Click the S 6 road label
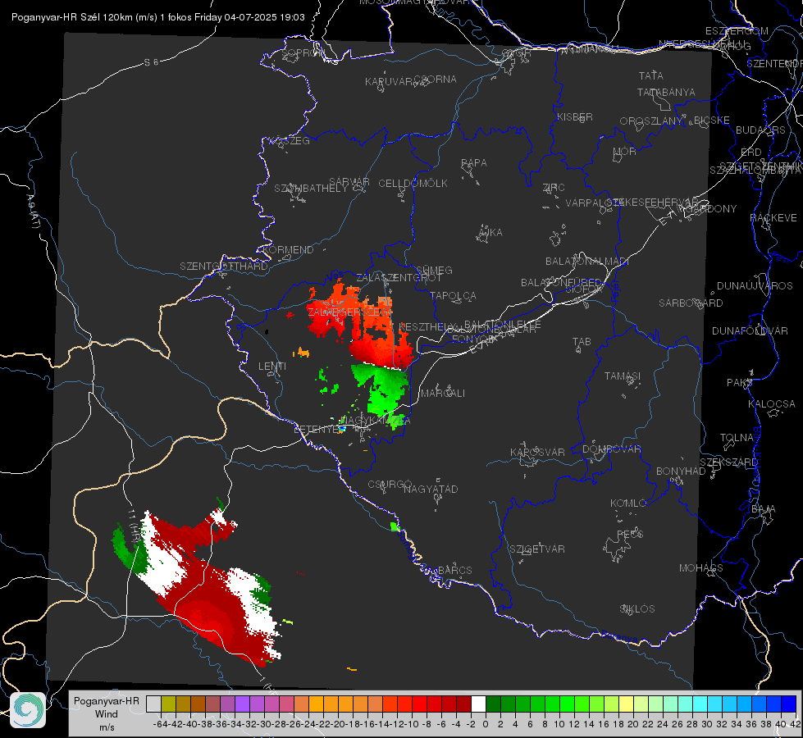The image size is (803, 738). (x=151, y=62)
